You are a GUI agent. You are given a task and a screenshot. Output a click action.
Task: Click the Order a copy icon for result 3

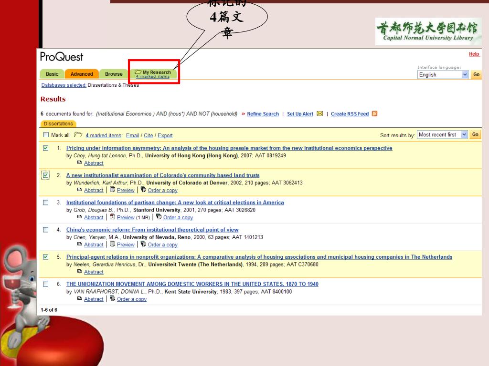pyautogui.click(x=159, y=216)
